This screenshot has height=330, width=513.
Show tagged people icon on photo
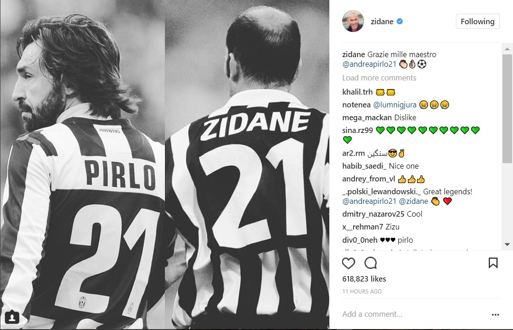pyautogui.click(x=12, y=317)
